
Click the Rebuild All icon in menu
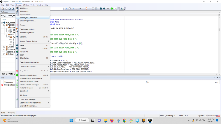pyautogui.click(x=17, y=52)
